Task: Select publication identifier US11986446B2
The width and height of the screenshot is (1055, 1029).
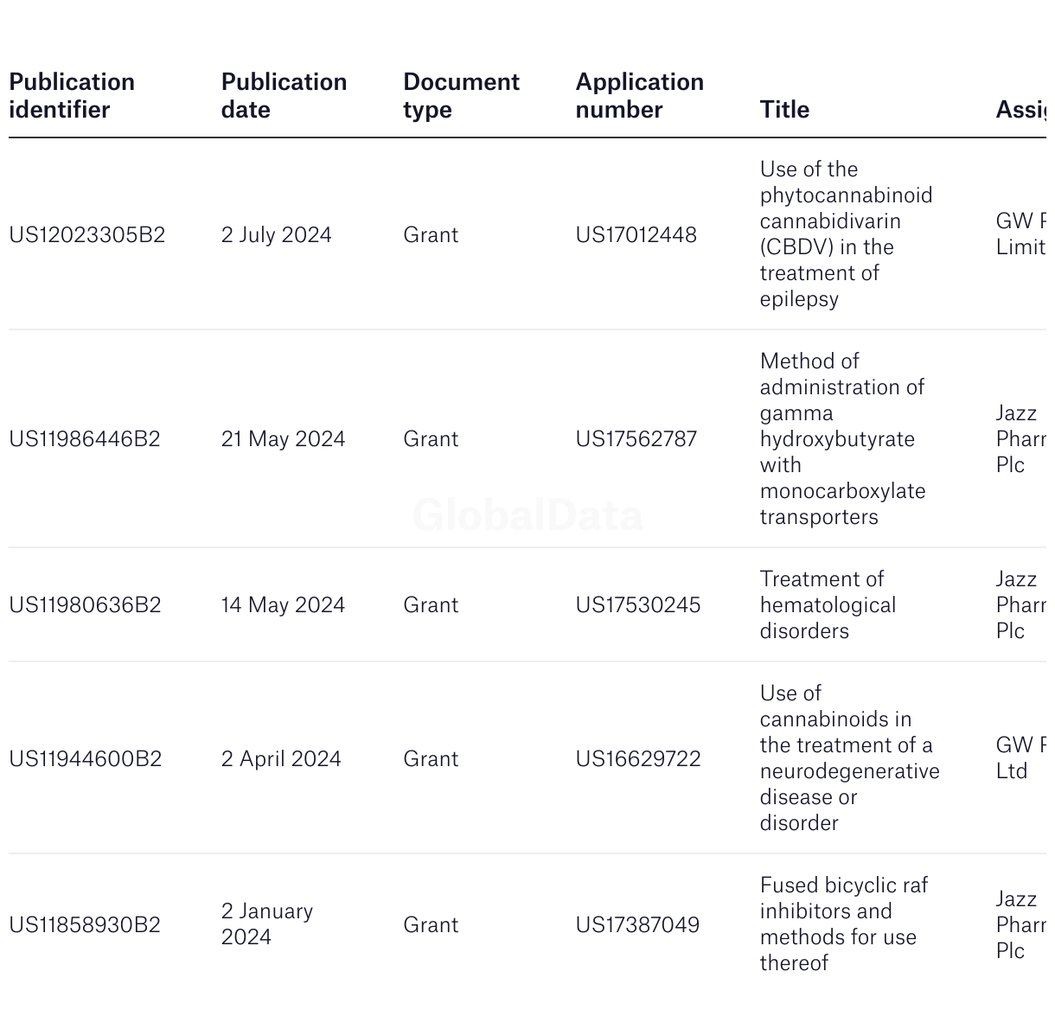Action: tap(85, 439)
